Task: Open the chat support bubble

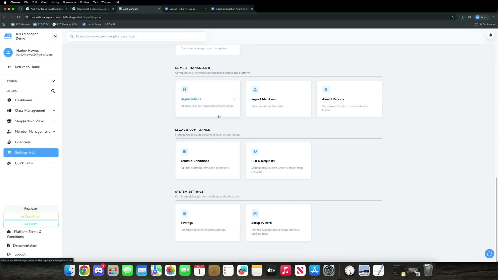Action: [x=489, y=254]
